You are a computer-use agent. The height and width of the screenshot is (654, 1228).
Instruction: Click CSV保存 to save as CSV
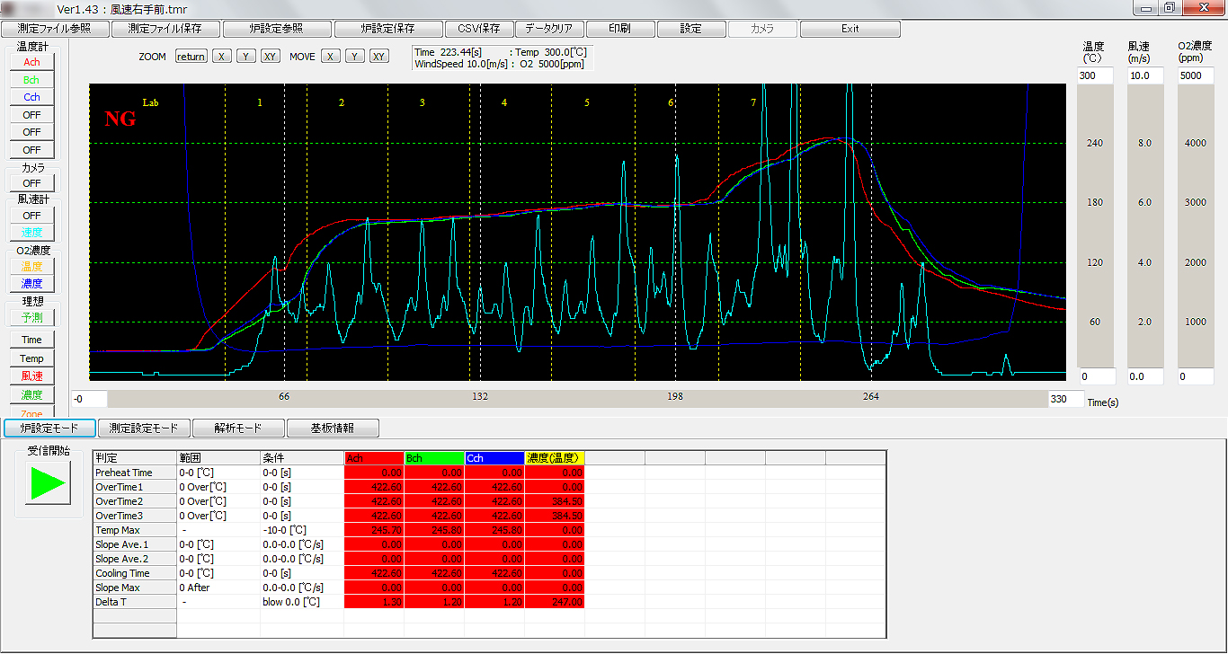click(479, 29)
